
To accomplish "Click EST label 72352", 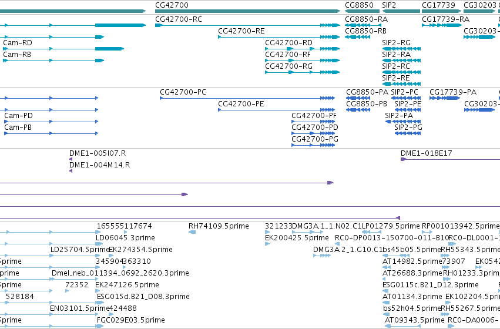I will tap(77, 285).
